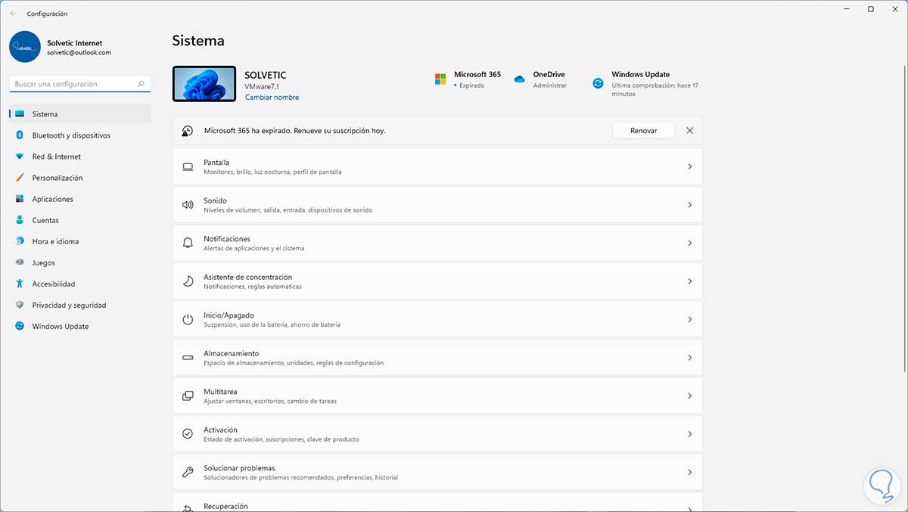Open Almacenamiento using its right chevron
The image size is (908, 512).
[689, 358]
